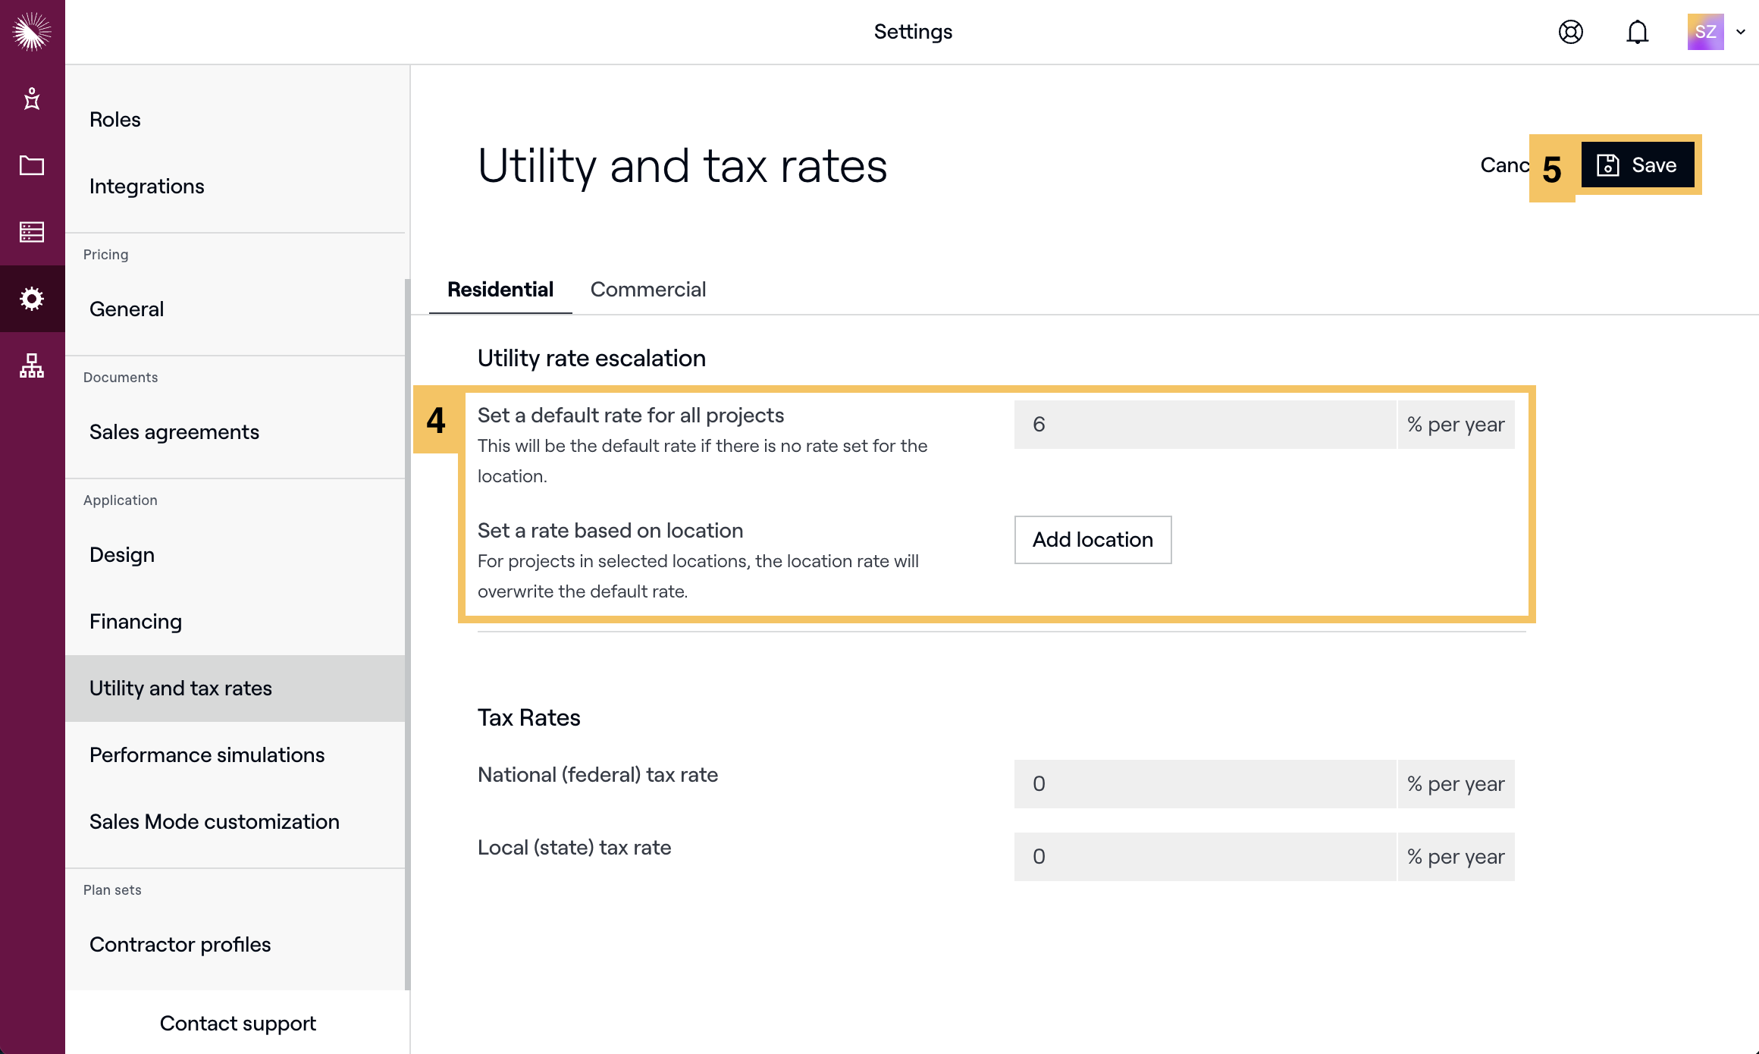
Task: Click the SZ user avatar
Action: pyautogui.click(x=1705, y=32)
